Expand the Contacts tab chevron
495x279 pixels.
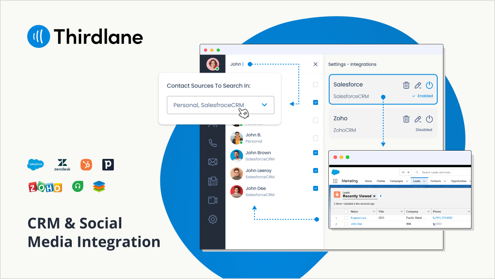444,181
